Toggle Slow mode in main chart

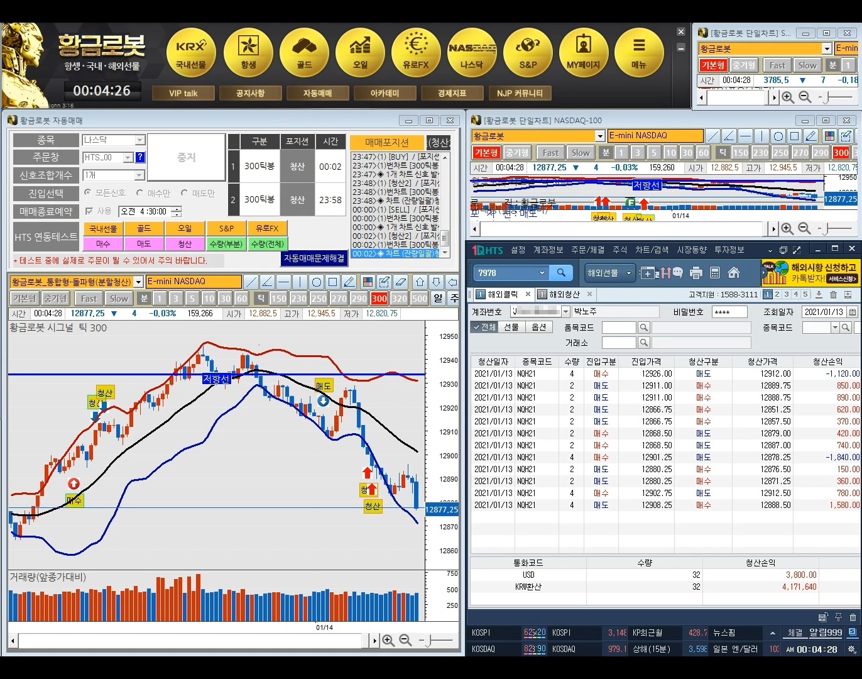click(x=119, y=299)
